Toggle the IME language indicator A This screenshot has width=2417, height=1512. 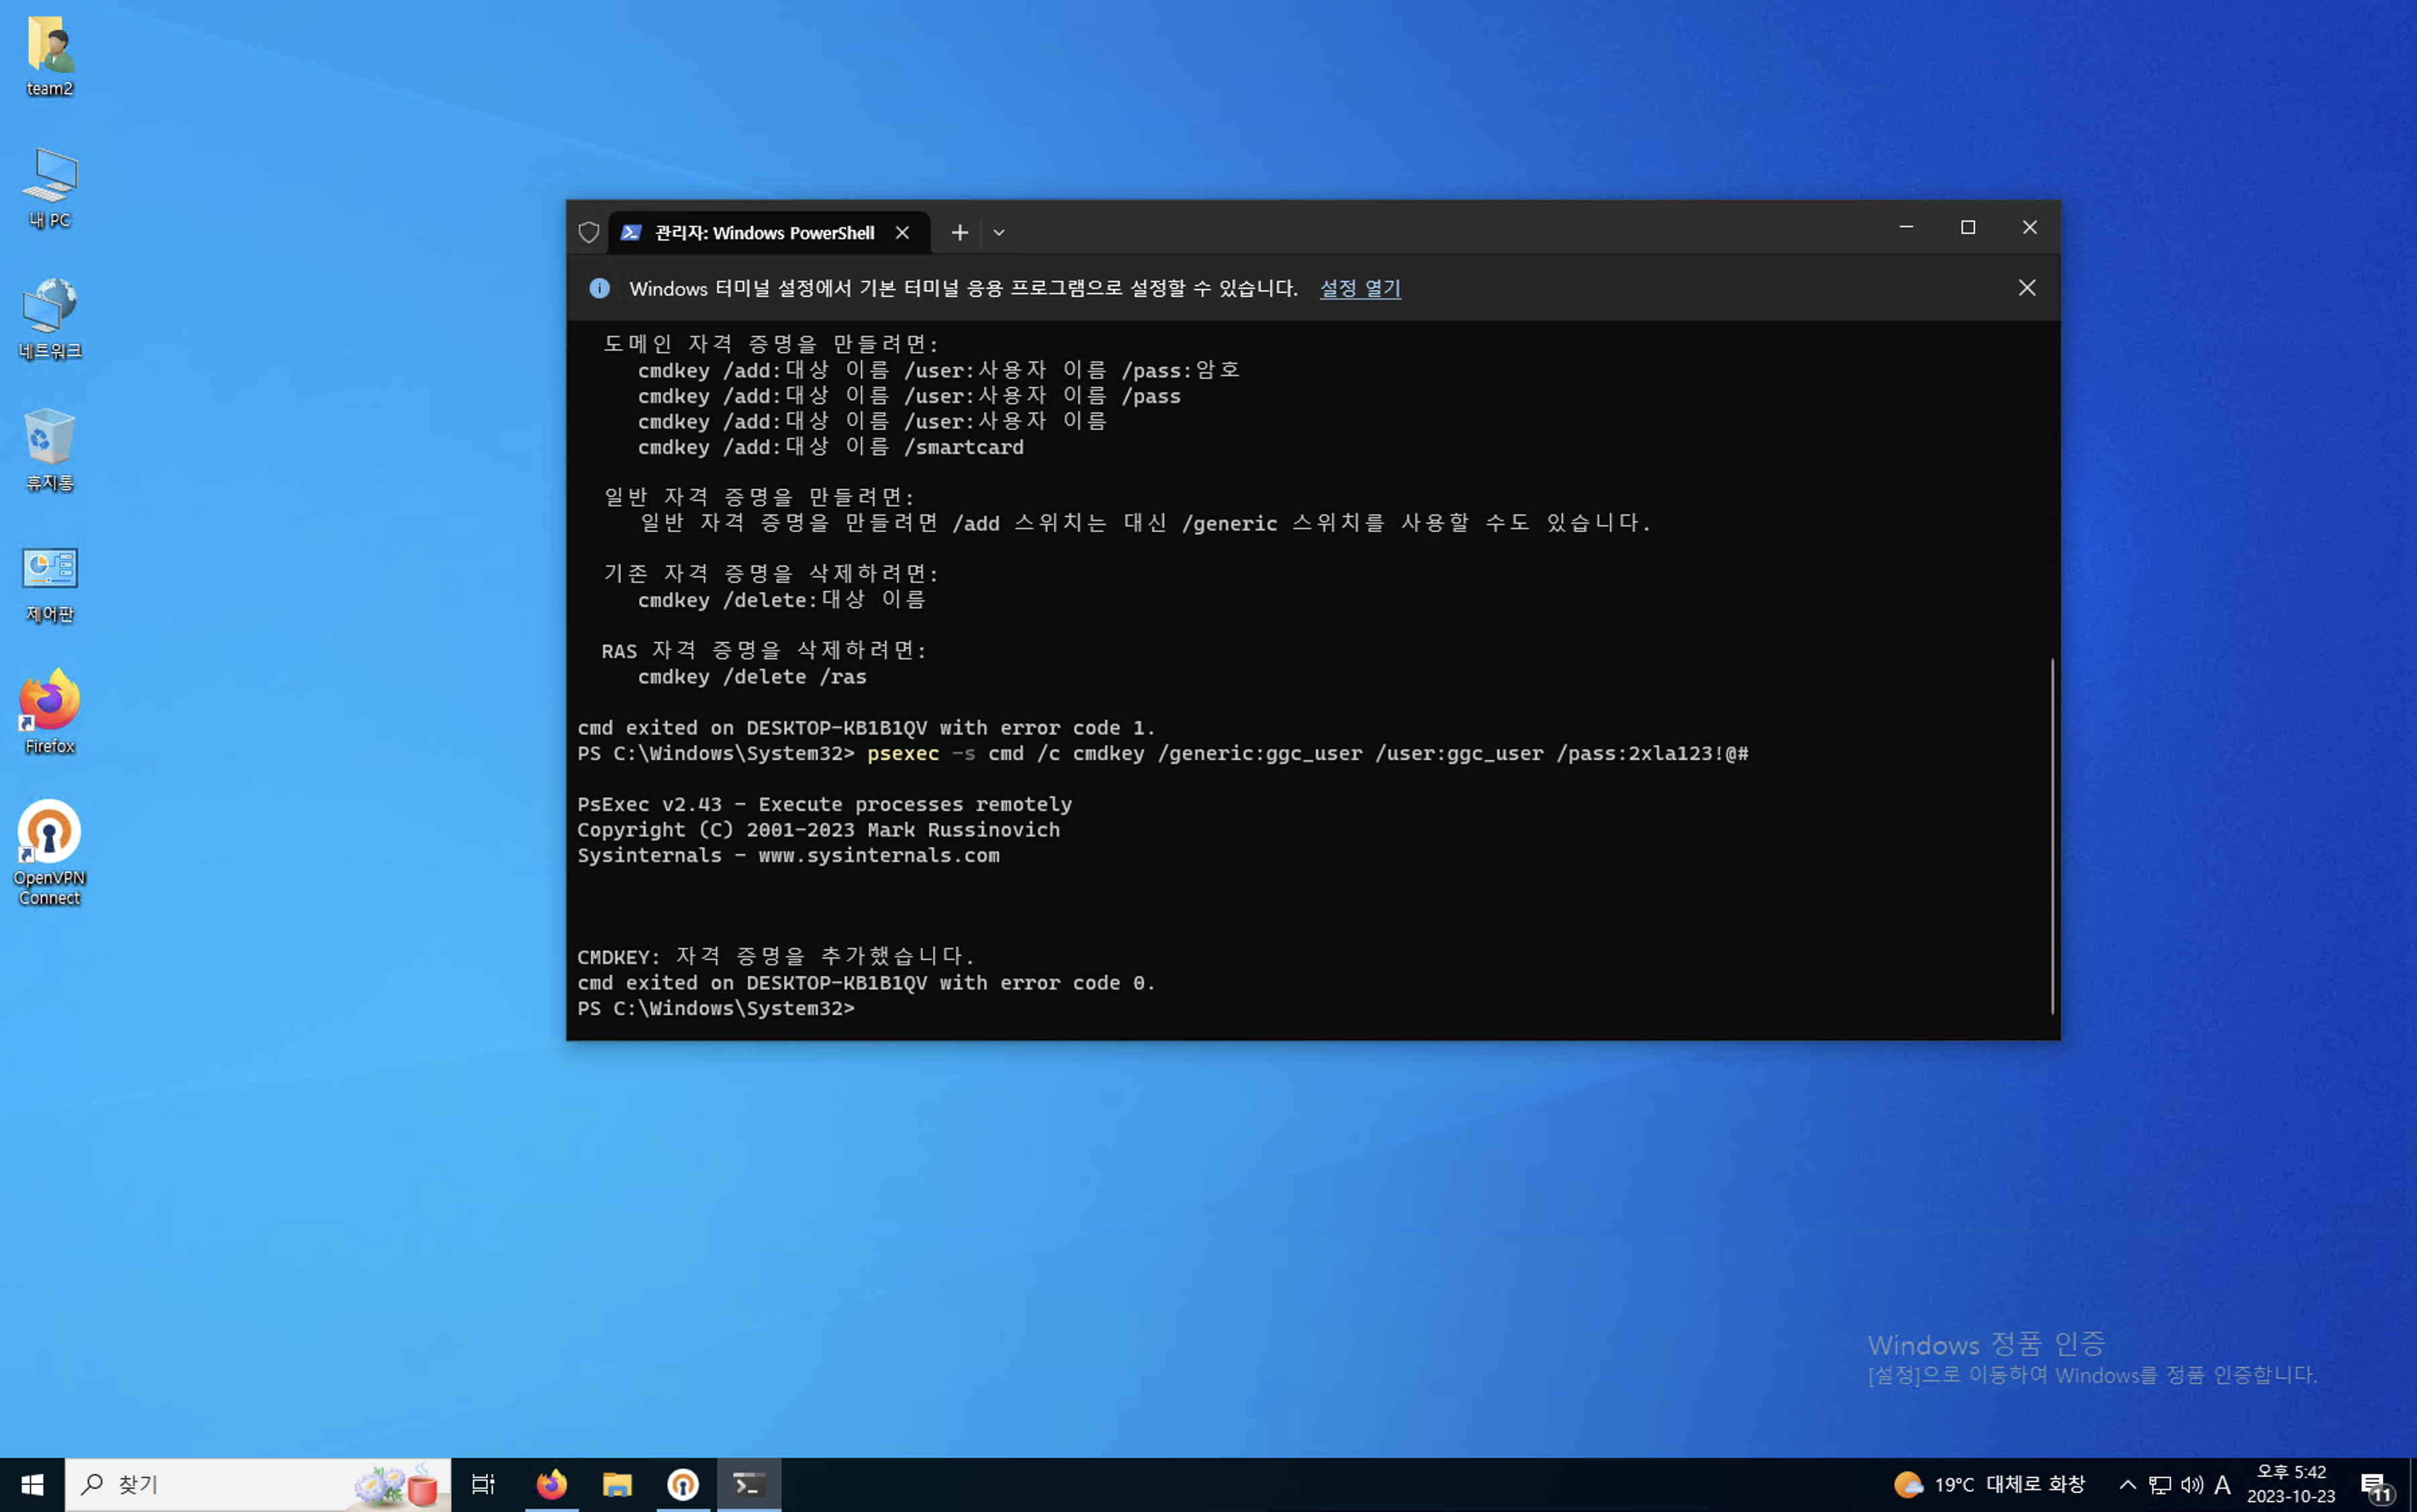2222,1484
